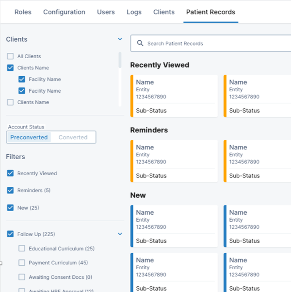This screenshot has height=292, width=291.
Task: Open first Recently Viewed patient card
Action: pos(174,96)
